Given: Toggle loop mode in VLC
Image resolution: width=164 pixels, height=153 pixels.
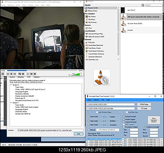Looking at the screenshot, I should tap(31, 74).
